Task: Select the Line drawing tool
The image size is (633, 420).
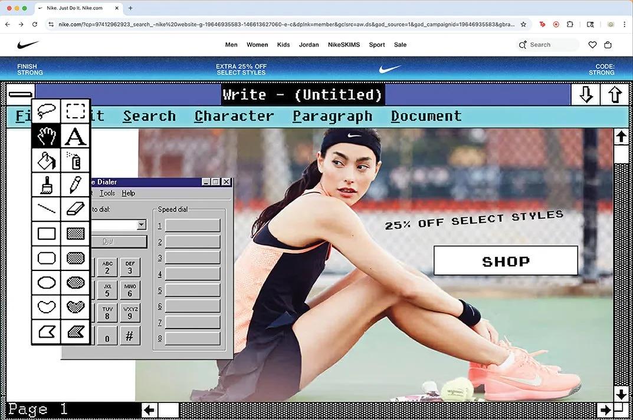Action: coord(46,209)
